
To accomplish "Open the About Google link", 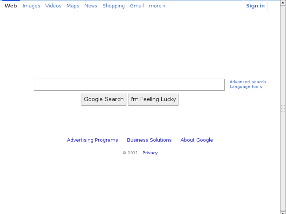I will click(197, 140).
